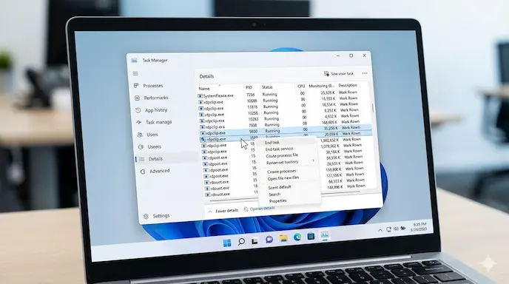The image size is (509, 284).
Task: Open the Windows Start menu
Action: pos(227,243)
